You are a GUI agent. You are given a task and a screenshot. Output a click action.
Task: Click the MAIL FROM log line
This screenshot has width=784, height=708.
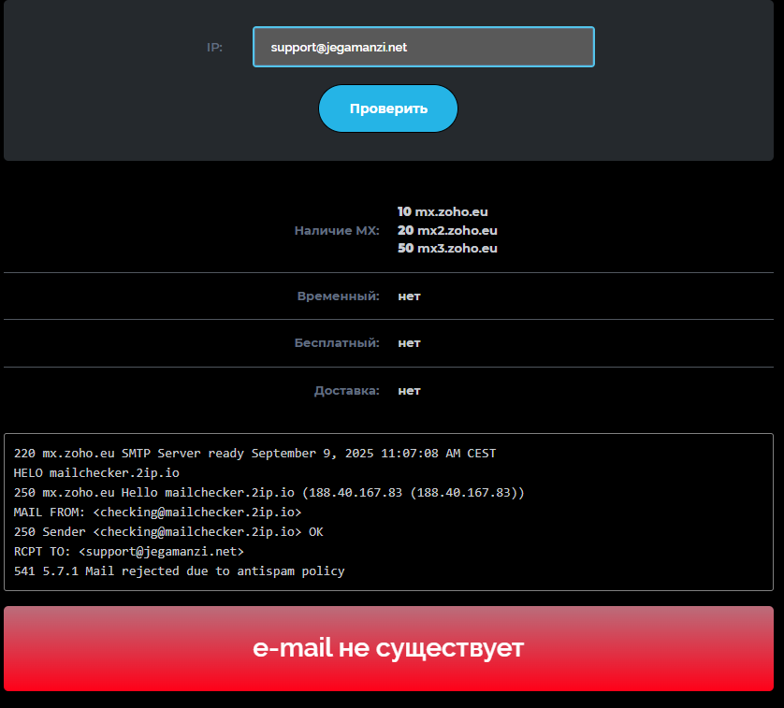pyautogui.click(x=157, y=512)
